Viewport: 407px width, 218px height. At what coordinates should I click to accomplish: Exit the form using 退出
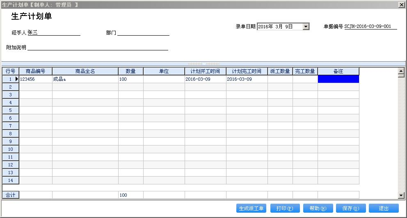coord(384,208)
